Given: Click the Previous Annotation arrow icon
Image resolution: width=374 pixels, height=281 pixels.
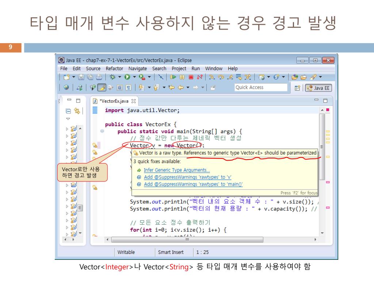Looking at the screenshot, I should point(156,87).
